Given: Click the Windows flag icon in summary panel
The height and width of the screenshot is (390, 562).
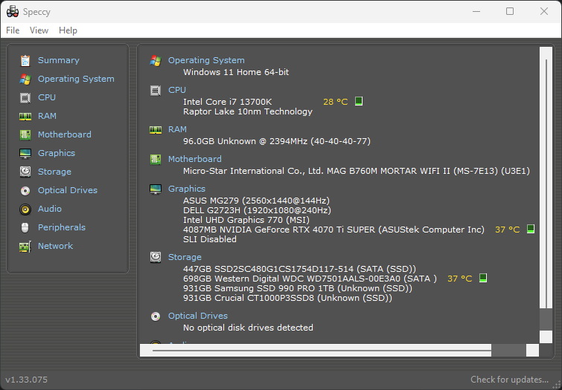Looking at the screenshot, I should coord(155,60).
